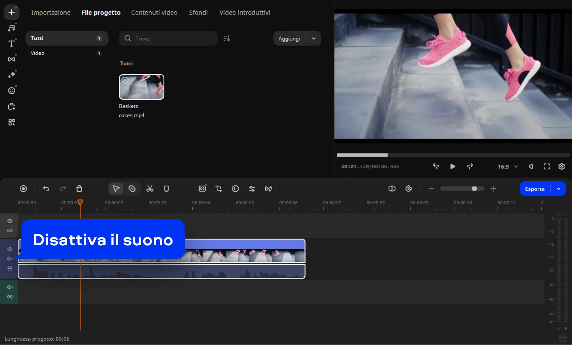Switch to the Sfondi tab
572x345 pixels.
point(198,13)
